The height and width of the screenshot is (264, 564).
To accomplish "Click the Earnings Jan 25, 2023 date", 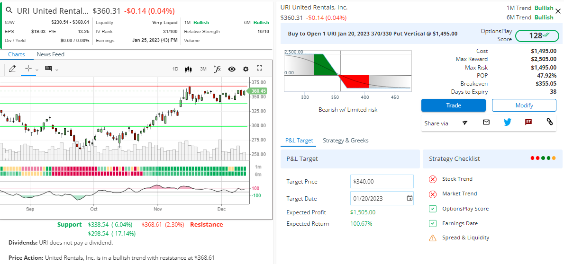I will point(155,41).
